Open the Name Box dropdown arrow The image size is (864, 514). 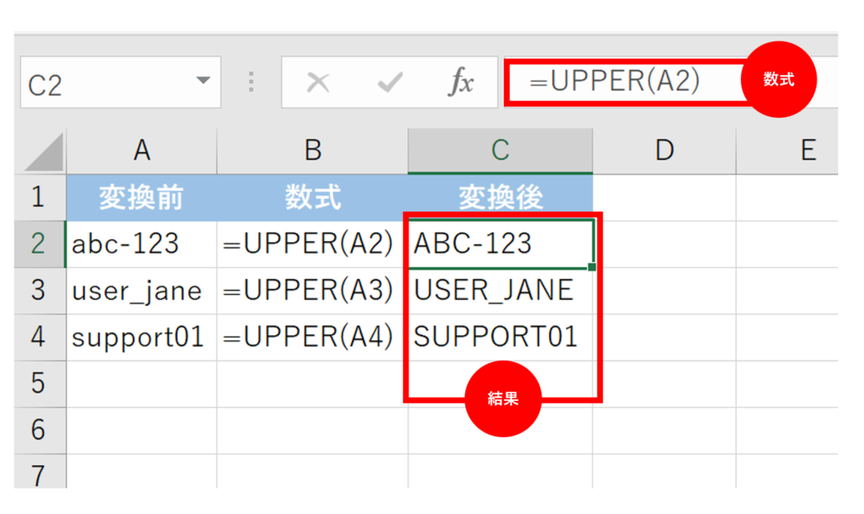(202, 82)
